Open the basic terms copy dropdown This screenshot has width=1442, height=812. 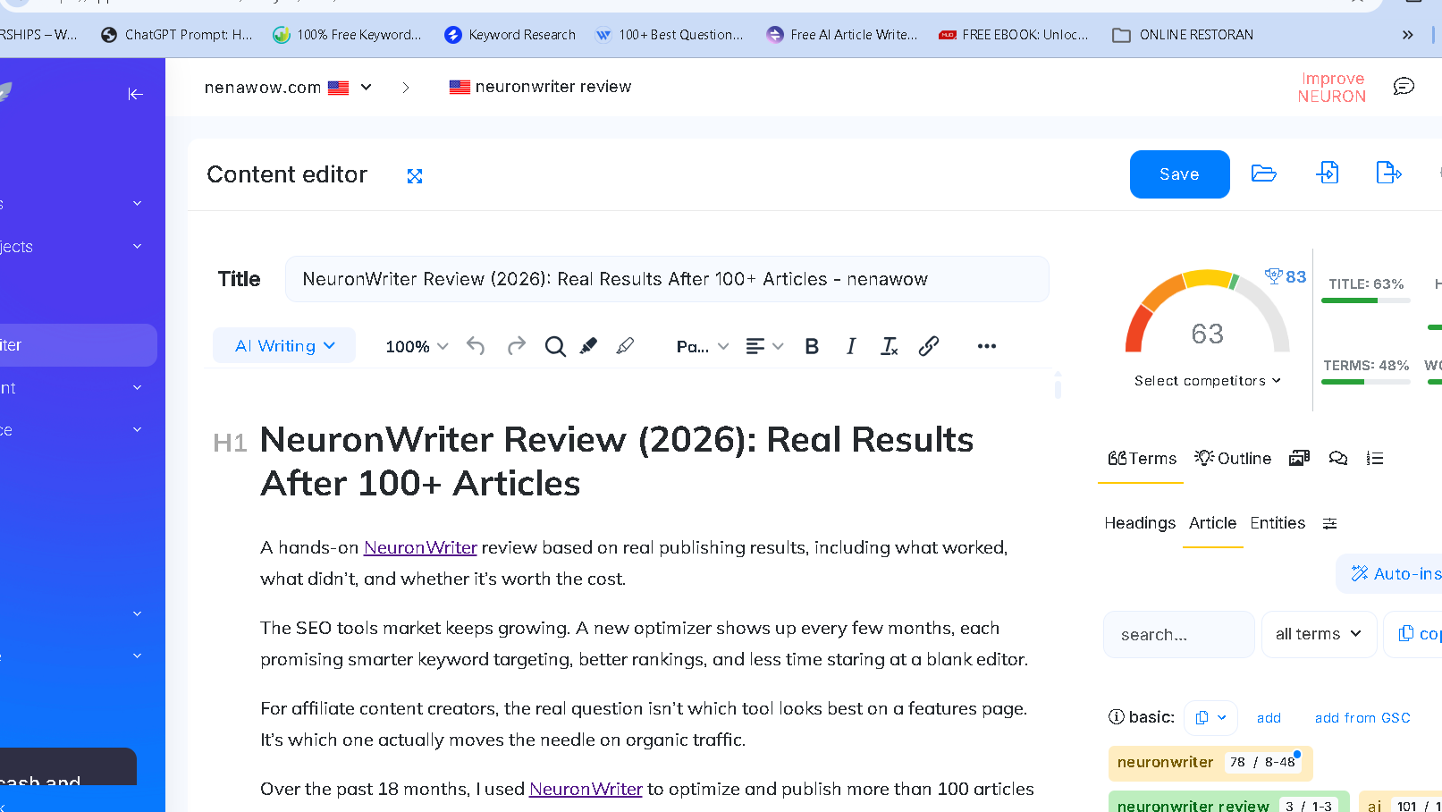click(1210, 717)
